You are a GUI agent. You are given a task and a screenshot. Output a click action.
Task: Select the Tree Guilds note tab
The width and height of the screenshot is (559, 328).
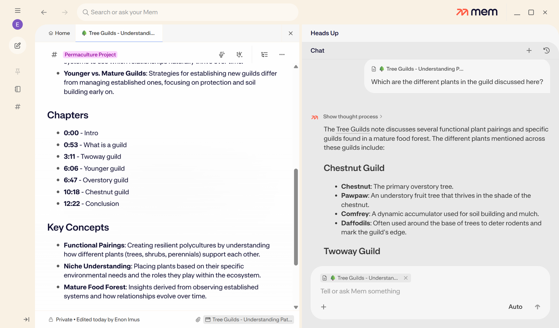pyautogui.click(x=118, y=33)
